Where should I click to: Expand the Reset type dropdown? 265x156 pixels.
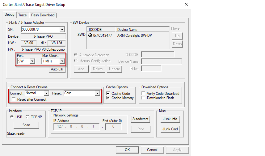coord(97,93)
